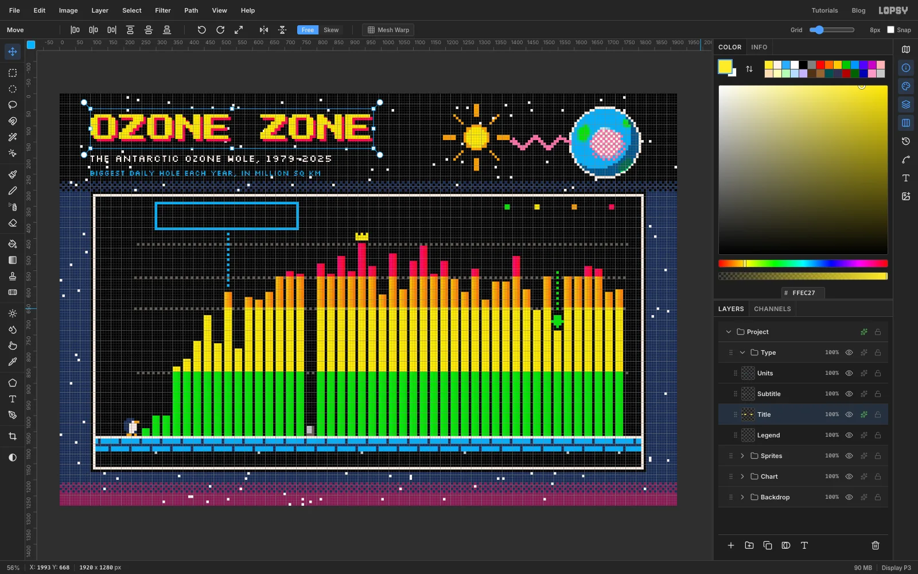
Task: Select the Crop tool
Action: pos(13,436)
